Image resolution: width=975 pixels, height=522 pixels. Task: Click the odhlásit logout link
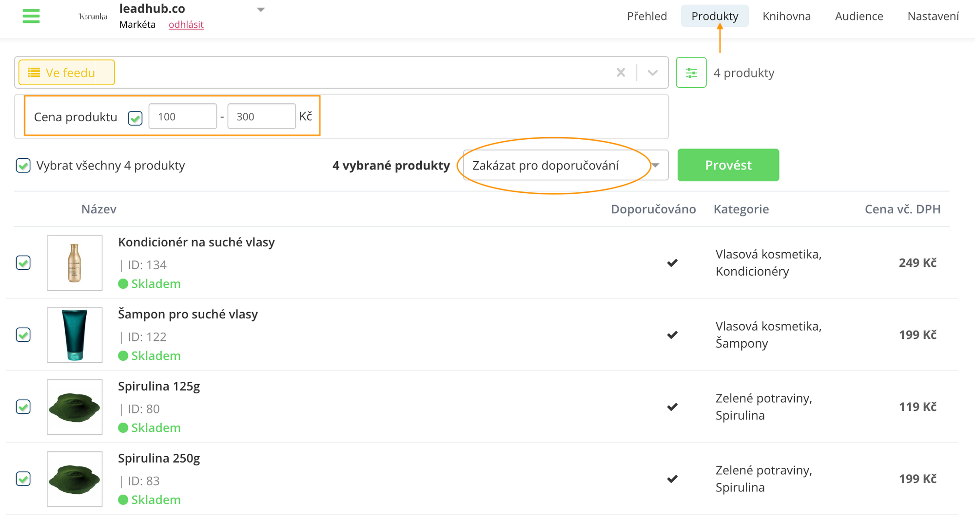[186, 24]
